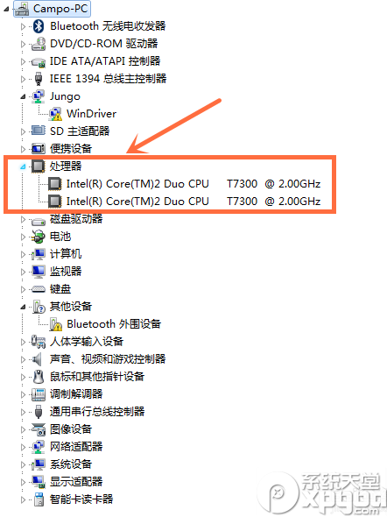Click the 键盘 keyboard icon
Screen dimensions: 387x517
tap(39, 289)
